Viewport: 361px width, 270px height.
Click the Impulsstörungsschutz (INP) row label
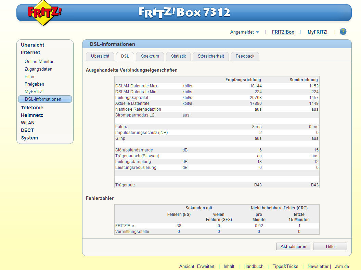(141, 133)
